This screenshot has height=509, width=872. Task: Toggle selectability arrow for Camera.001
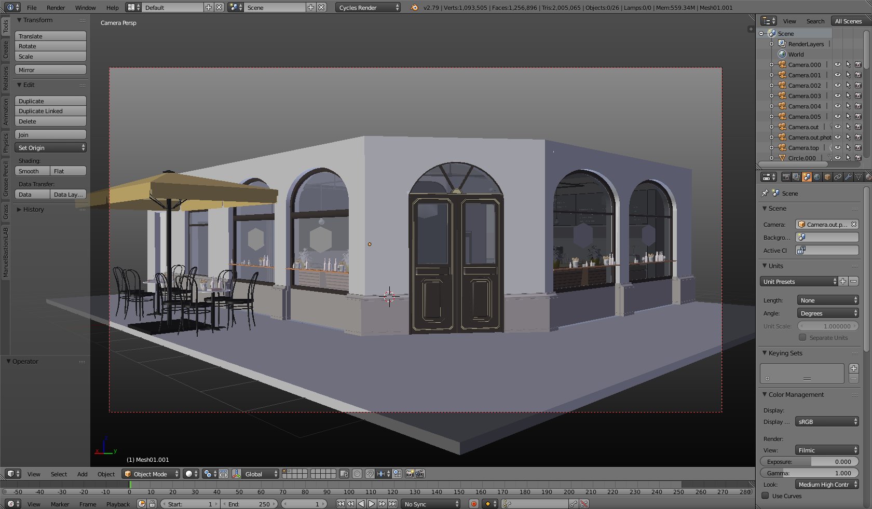click(848, 75)
